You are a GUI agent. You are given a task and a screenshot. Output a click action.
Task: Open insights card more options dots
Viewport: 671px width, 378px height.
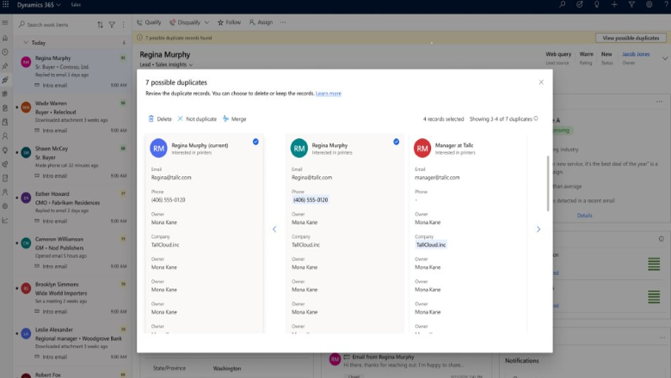(x=659, y=101)
